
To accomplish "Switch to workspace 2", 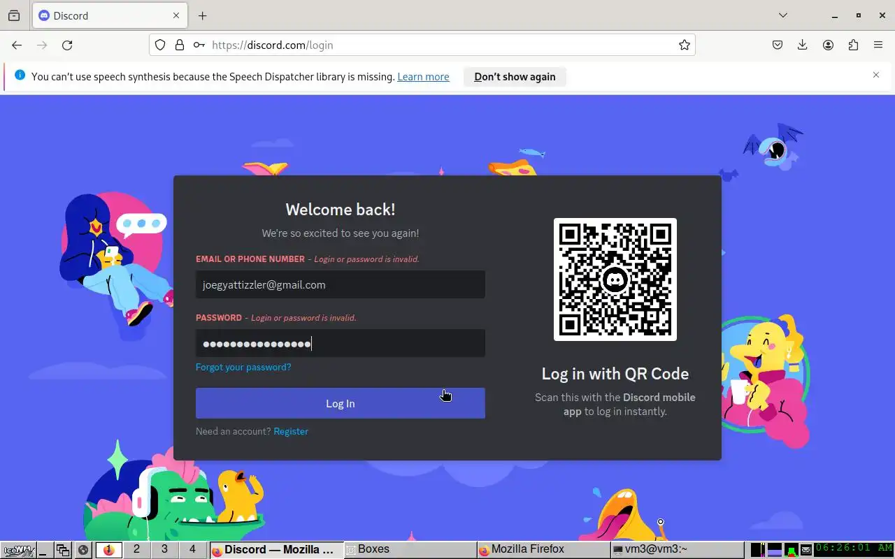I will click(x=136, y=550).
